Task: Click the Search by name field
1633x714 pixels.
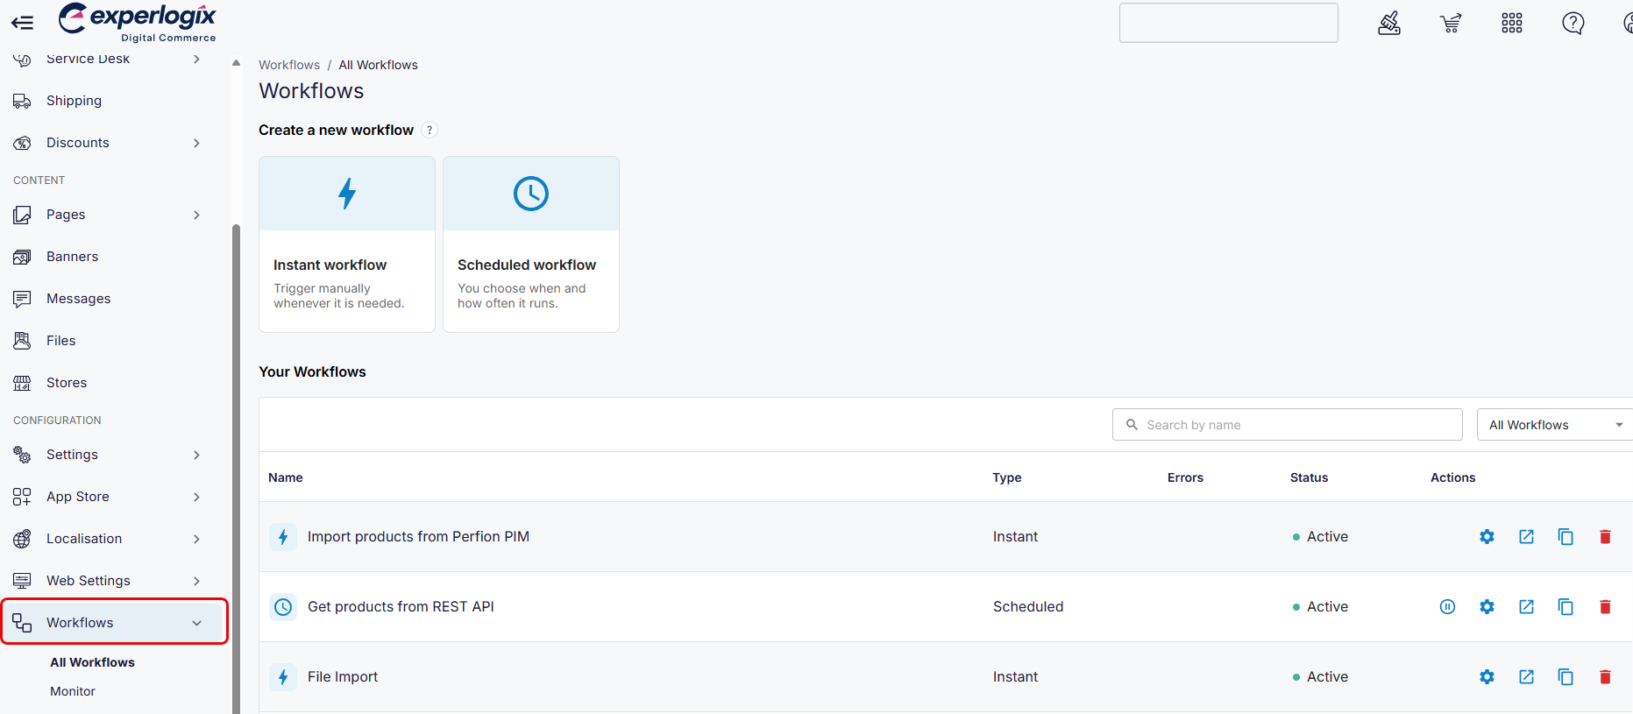Action: tap(1288, 425)
